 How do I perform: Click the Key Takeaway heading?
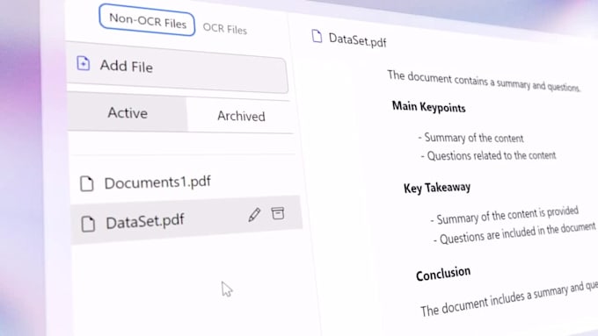(437, 188)
